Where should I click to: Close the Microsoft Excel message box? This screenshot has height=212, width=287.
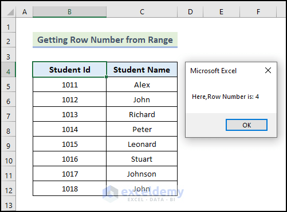[268, 70]
